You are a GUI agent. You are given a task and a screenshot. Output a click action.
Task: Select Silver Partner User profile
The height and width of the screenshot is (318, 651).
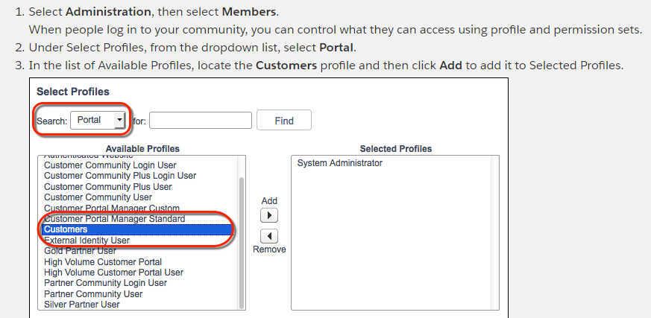coord(81,305)
